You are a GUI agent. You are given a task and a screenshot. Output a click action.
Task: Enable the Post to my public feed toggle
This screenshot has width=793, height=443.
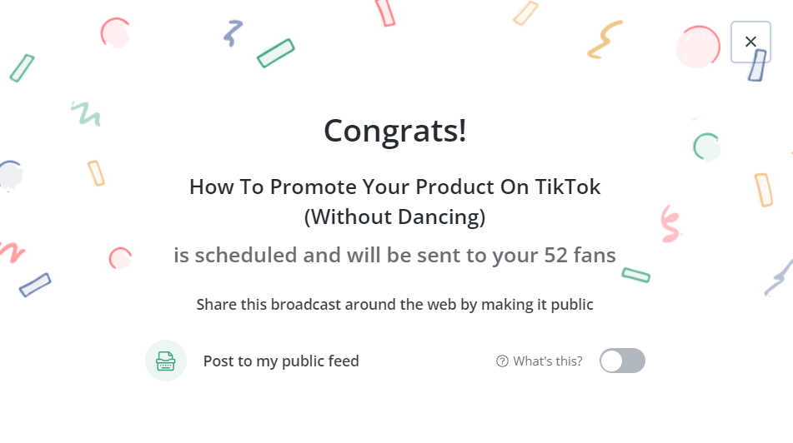tap(622, 361)
